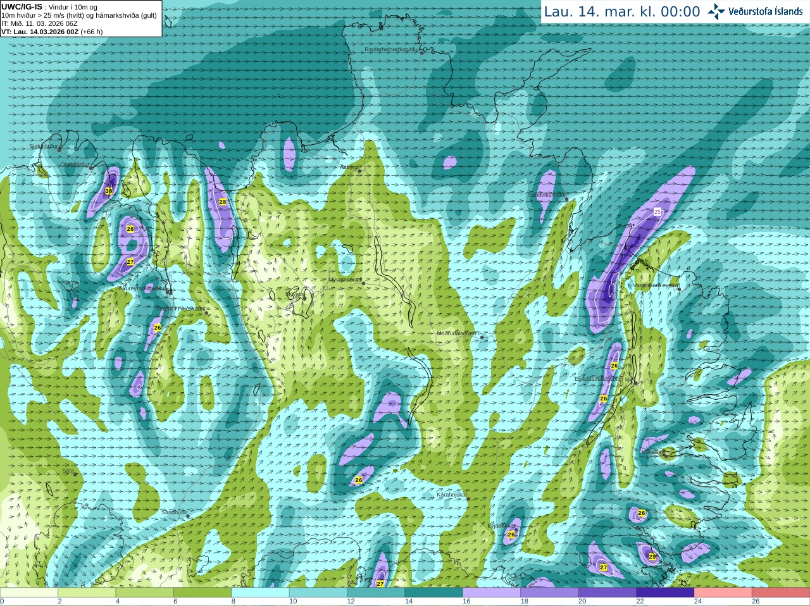Click the dark teal 14–16 m/s scale swatch
This screenshot has height=606, width=810.
click(434, 593)
